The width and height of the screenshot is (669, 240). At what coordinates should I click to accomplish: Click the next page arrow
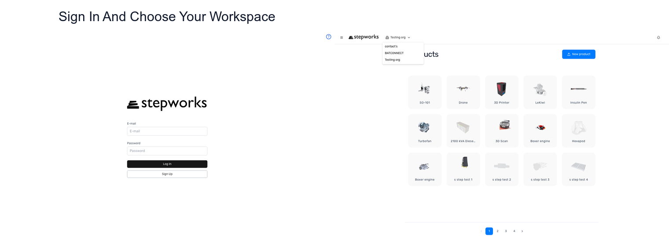pos(522,231)
